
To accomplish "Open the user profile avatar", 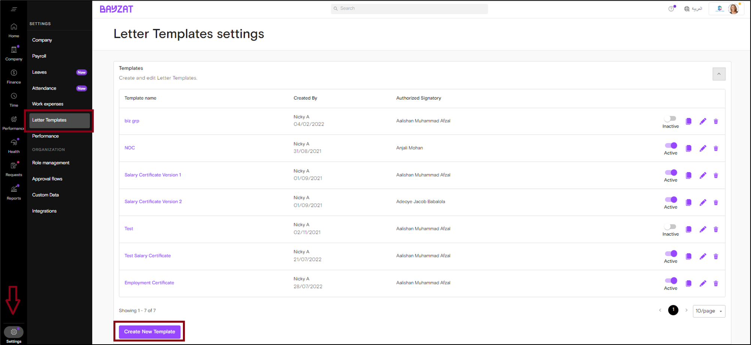I will pos(733,9).
